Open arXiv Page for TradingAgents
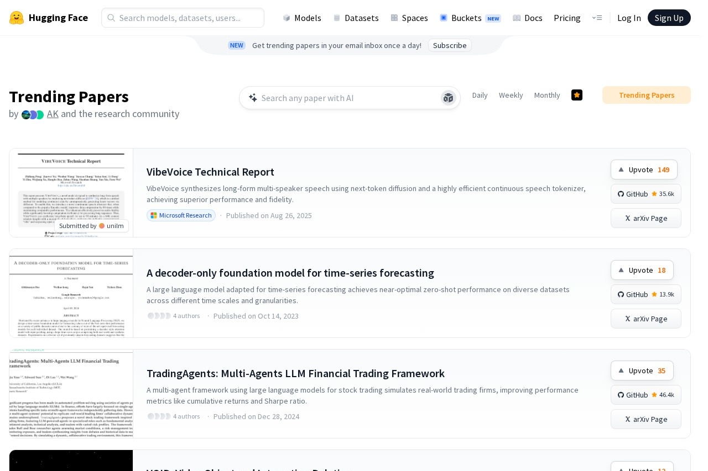The image size is (708, 471). click(x=646, y=419)
